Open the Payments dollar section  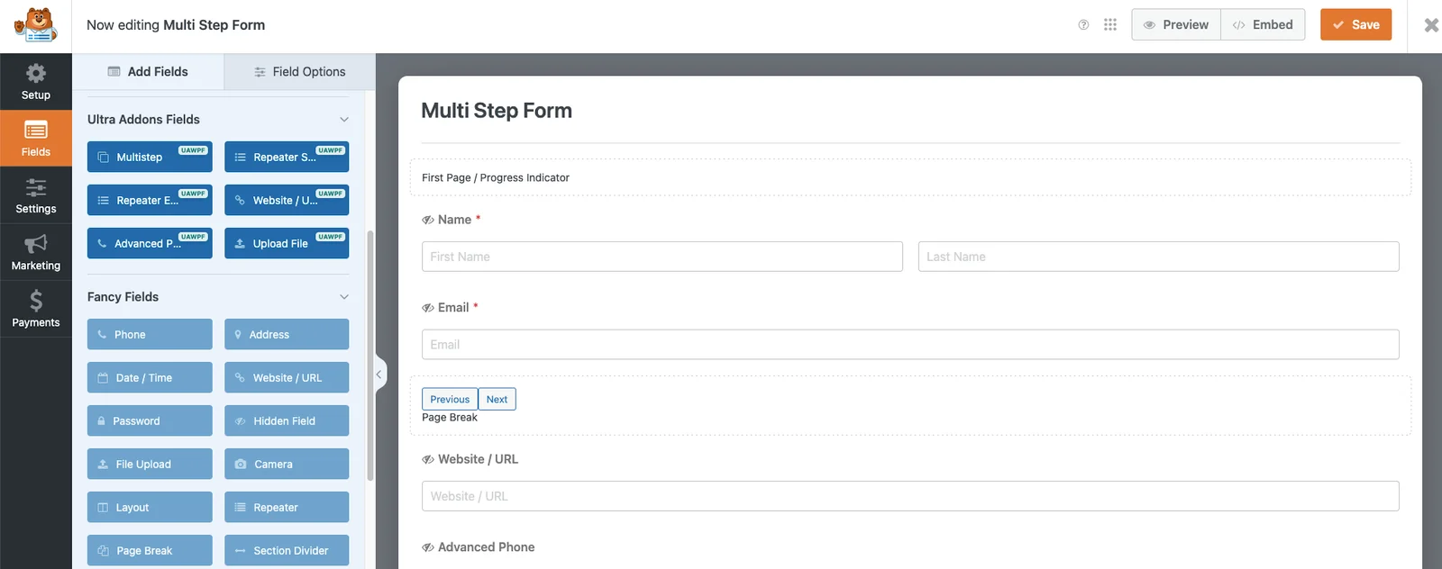point(36,309)
